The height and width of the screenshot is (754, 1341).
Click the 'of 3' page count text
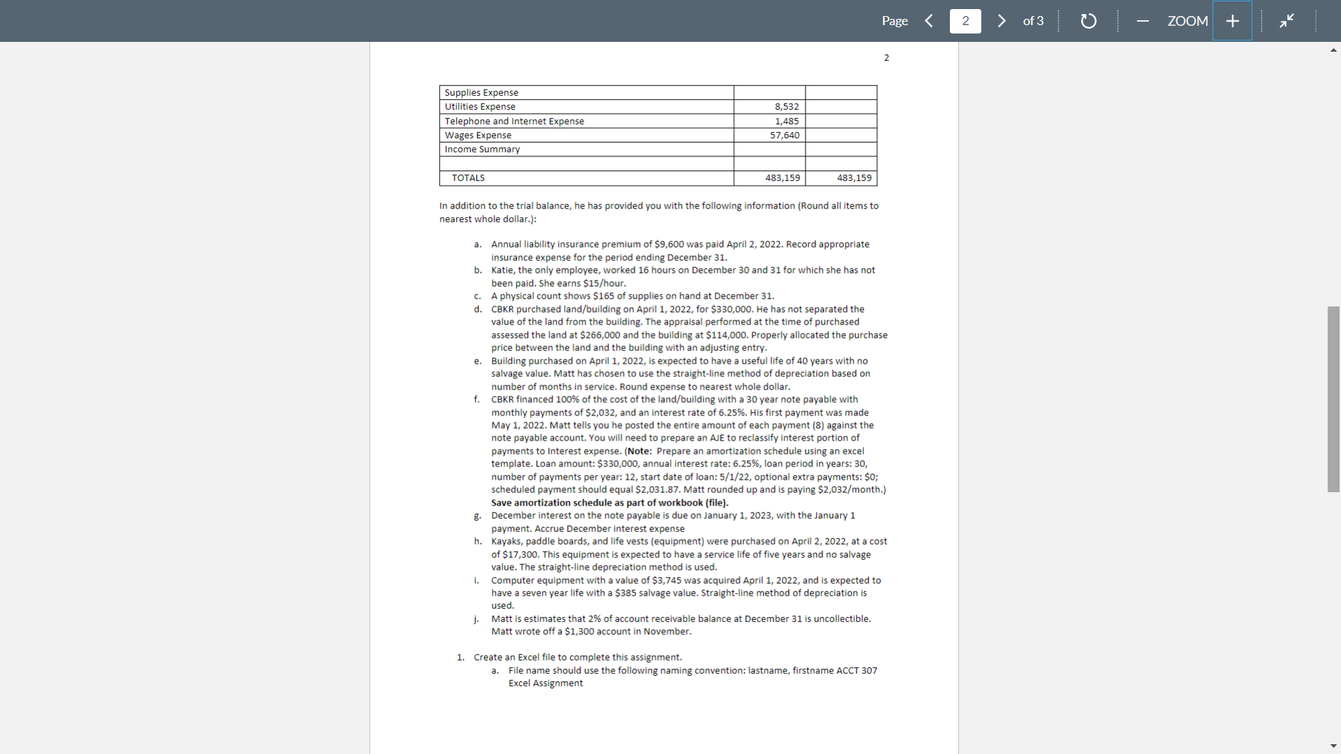[x=1033, y=21]
